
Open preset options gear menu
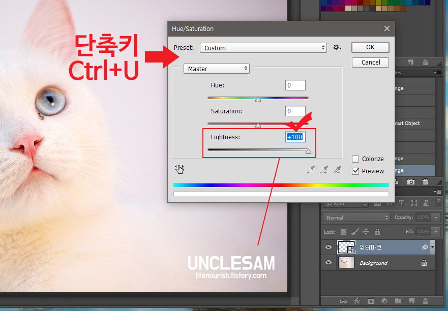coord(337,47)
